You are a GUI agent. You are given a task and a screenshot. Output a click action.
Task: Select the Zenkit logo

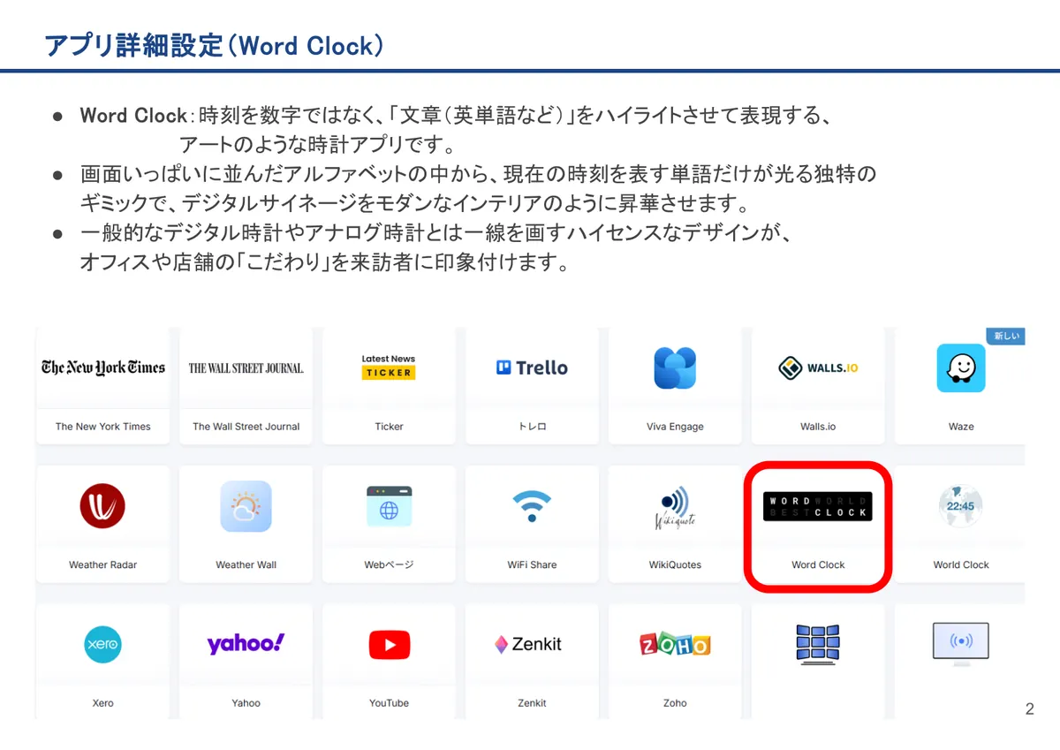pos(528,644)
